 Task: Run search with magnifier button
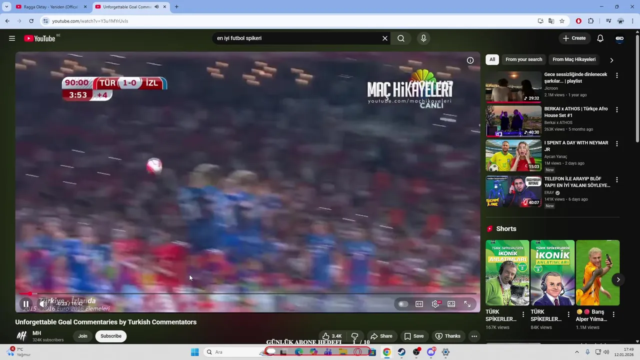(x=401, y=38)
